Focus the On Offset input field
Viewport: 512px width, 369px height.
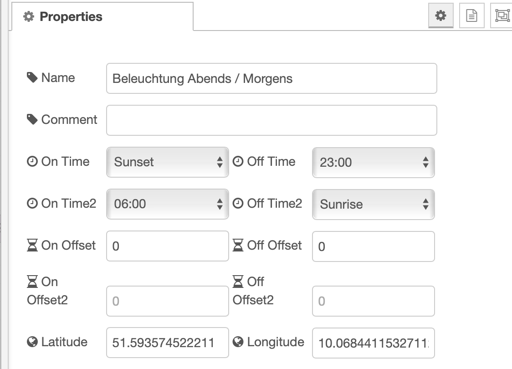coord(167,246)
